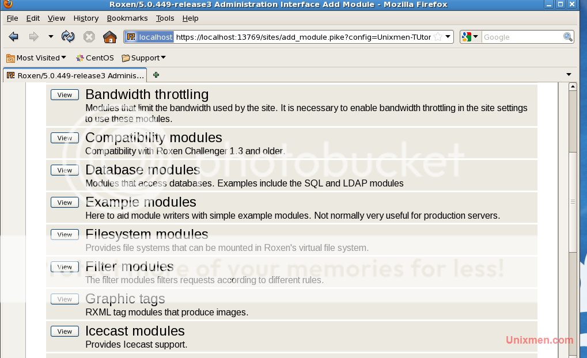Image resolution: width=587 pixels, height=358 pixels.
Task: Click the browser Back arrow icon
Action: point(14,37)
